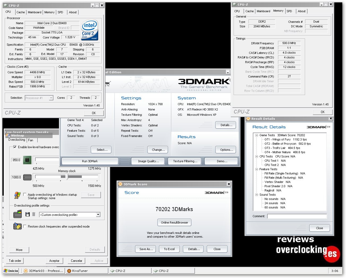
Task: Open Image Quality settings
Action: coord(148,161)
